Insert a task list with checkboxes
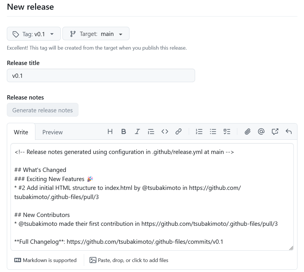304x272 pixels. (x=227, y=132)
